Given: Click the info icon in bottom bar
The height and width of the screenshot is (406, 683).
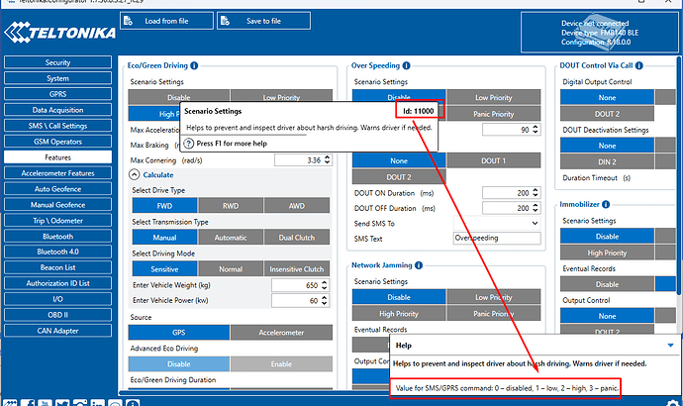Looking at the screenshot, I should click(133, 403).
